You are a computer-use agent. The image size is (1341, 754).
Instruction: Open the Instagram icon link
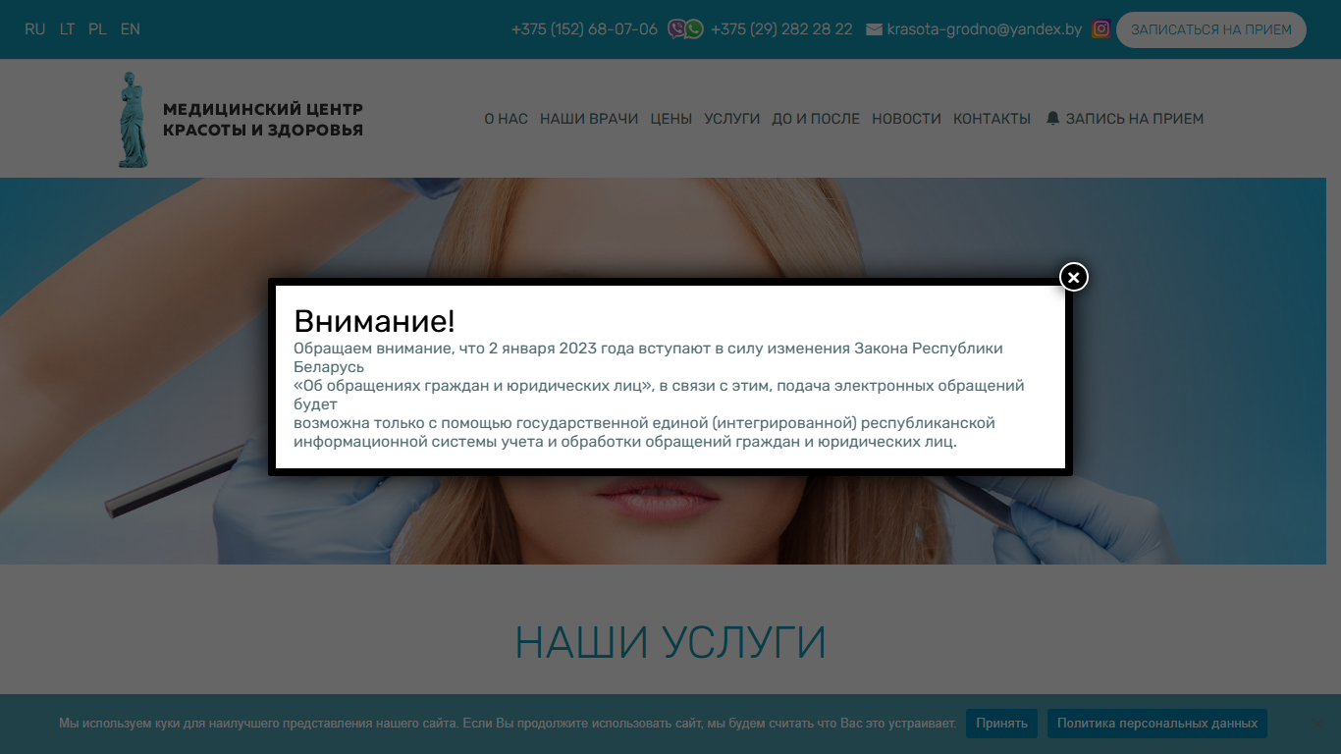[x=1101, y=29]
